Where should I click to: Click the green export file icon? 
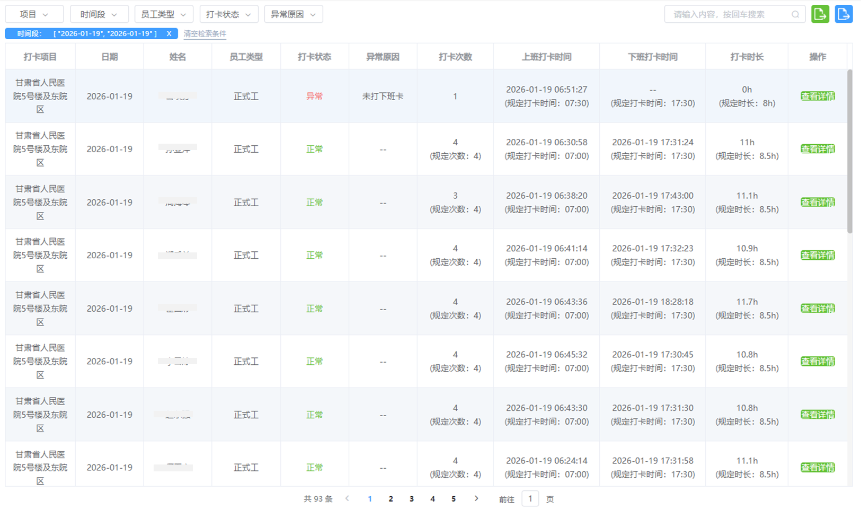[820, 14]
